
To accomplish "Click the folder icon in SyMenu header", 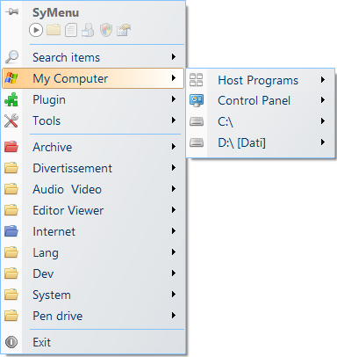I will tap(54, 30).
